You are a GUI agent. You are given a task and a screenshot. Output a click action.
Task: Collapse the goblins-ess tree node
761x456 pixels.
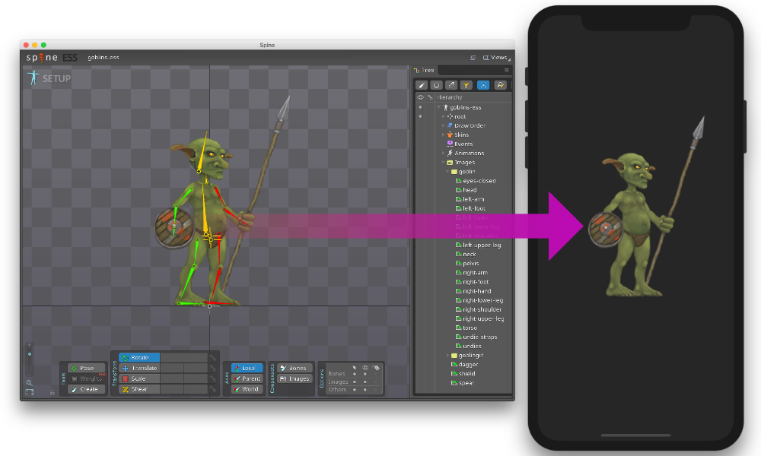[439, 107]
